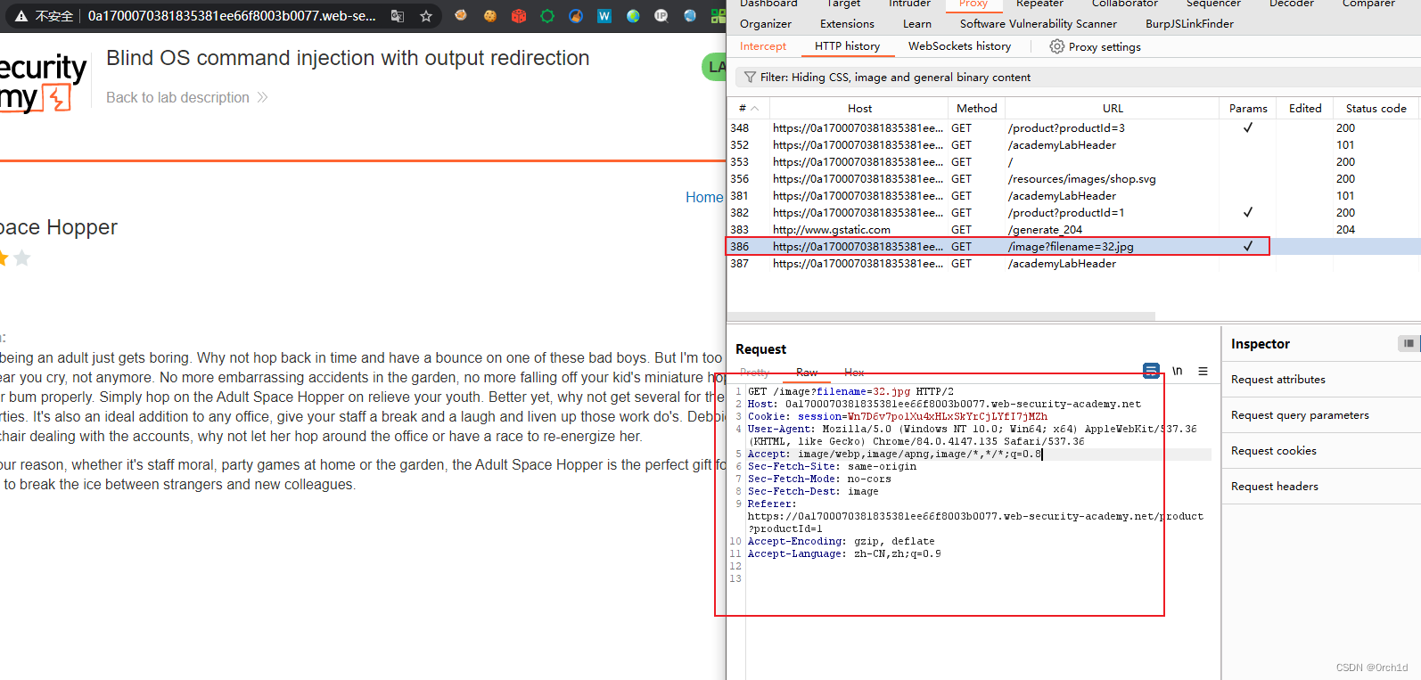Sort by the Method column header
The width and height of the screenshot is (1421, 680).
[x=977, y=109]
